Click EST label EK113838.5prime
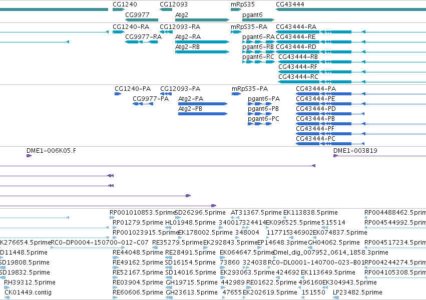 (x=310, y=213)
